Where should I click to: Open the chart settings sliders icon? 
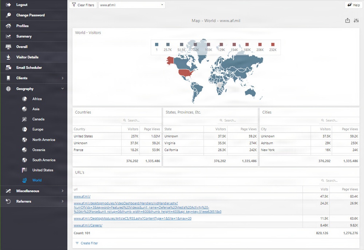pos(356,20)
